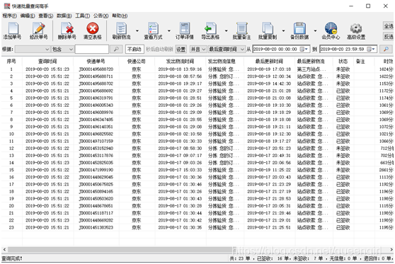395x264 pixels.
Task: Click the 不启动 auto-refresh field
Action: (134, 49)
